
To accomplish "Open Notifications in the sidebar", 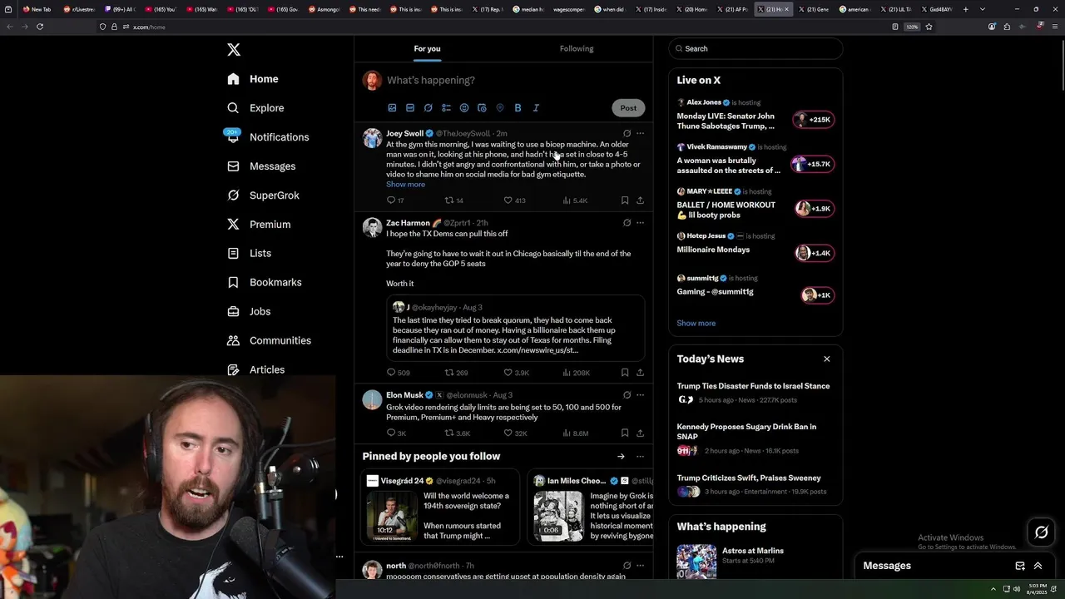I will click(267, 137).
